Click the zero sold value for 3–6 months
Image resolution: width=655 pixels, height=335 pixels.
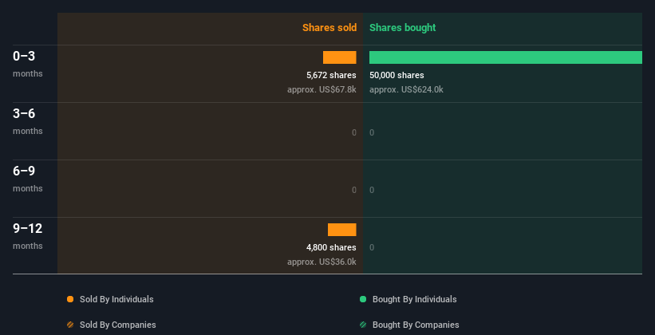354,133
